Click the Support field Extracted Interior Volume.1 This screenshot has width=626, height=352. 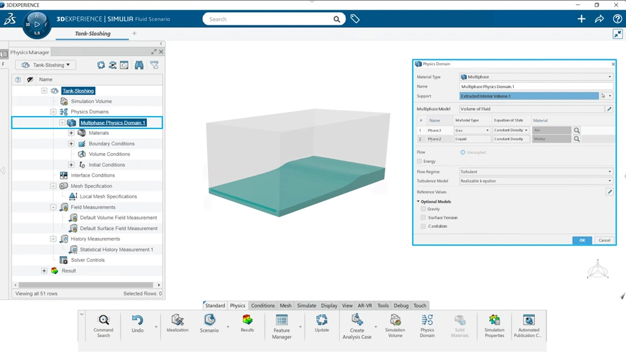[x=529, y=96]
